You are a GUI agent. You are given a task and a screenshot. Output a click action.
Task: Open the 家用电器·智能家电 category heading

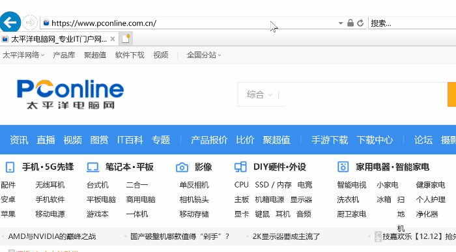(392, 167)
